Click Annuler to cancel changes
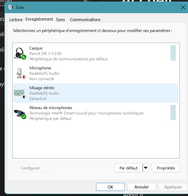188x196 pixels. pyautogui.click(x=142, y=187)
